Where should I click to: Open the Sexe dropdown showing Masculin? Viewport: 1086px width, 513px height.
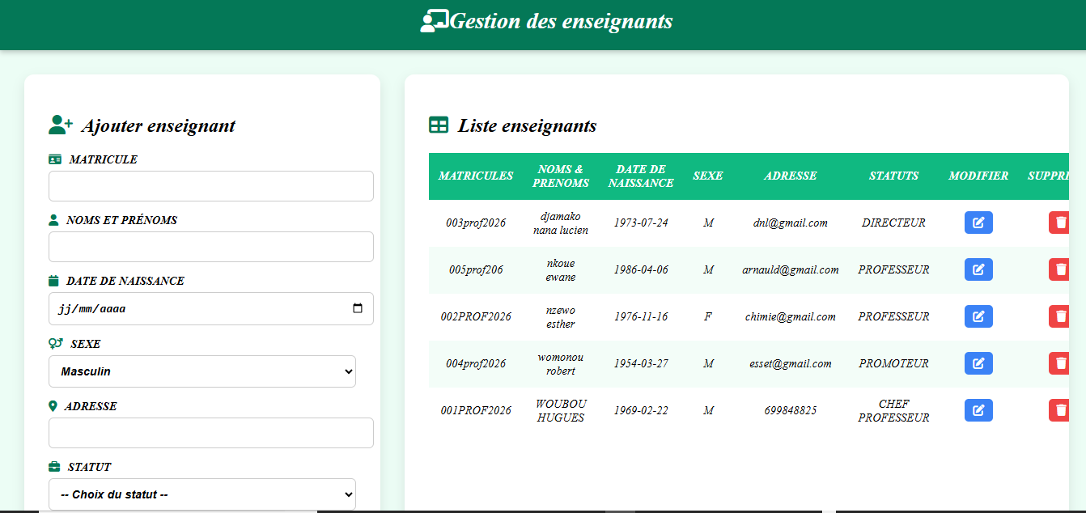pos(202,371)
